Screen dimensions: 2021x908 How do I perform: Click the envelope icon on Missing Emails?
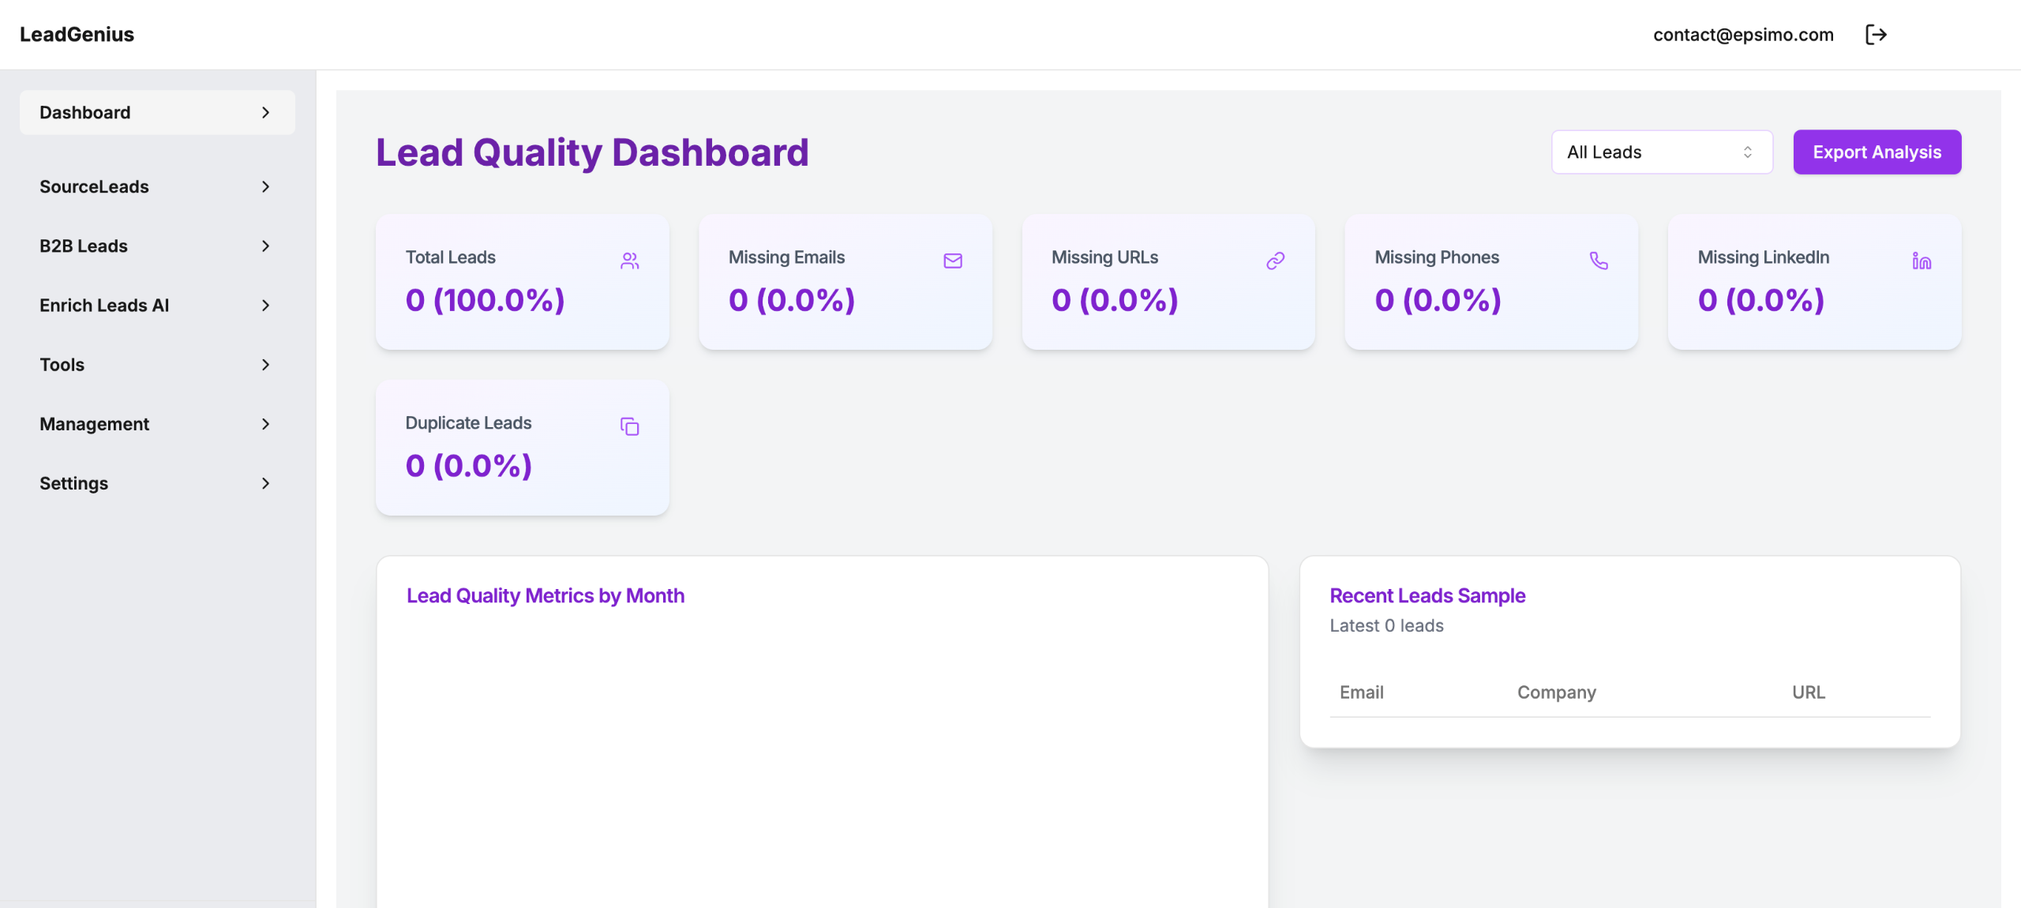click(952, 261)
